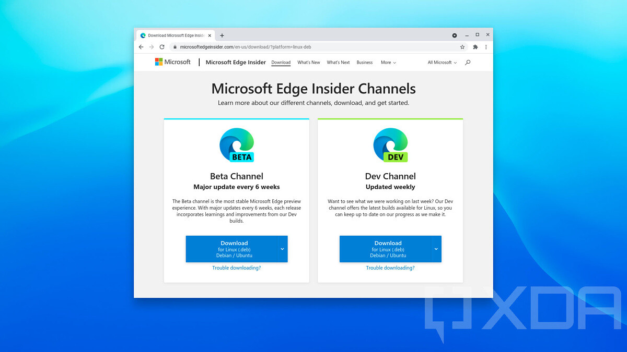The image size is (627, 352).
Task: Click the Microsoft Edge Beta channel logo
Action: click(236, 145)
